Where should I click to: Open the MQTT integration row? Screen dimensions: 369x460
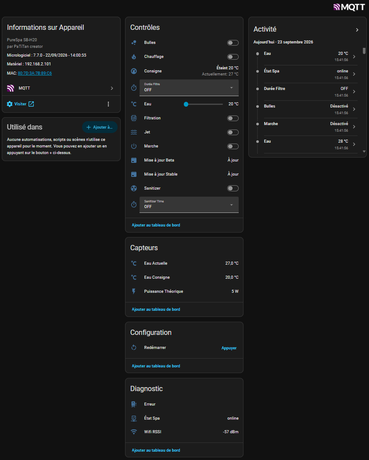point(61,88)
